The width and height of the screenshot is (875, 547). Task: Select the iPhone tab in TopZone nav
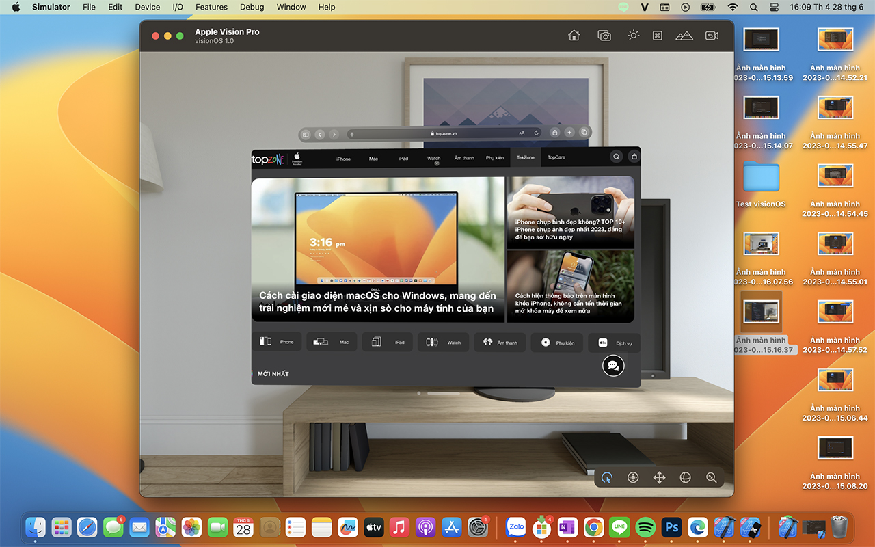tap(343, 159)
